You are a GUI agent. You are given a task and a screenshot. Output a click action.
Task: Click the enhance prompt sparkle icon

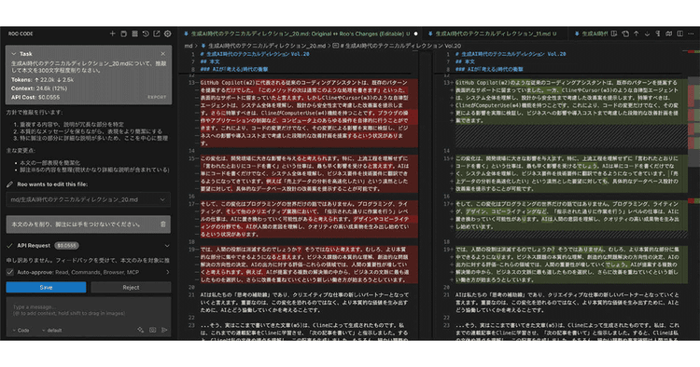[x=141, y=330]
